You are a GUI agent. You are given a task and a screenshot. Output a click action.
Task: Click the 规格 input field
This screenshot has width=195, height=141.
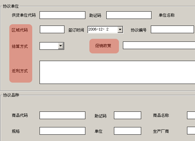pyautogui.click(x=62, y=131)
